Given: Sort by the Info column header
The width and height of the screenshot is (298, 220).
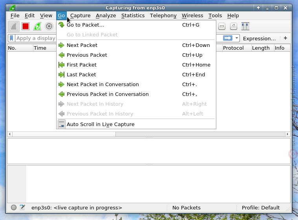Looking at the screenshot, I should point(282,48).
